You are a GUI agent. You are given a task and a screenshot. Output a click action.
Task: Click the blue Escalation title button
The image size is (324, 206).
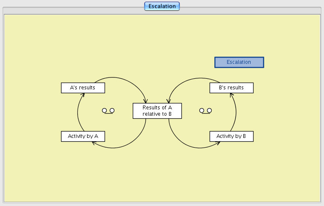tap(239, 62)
